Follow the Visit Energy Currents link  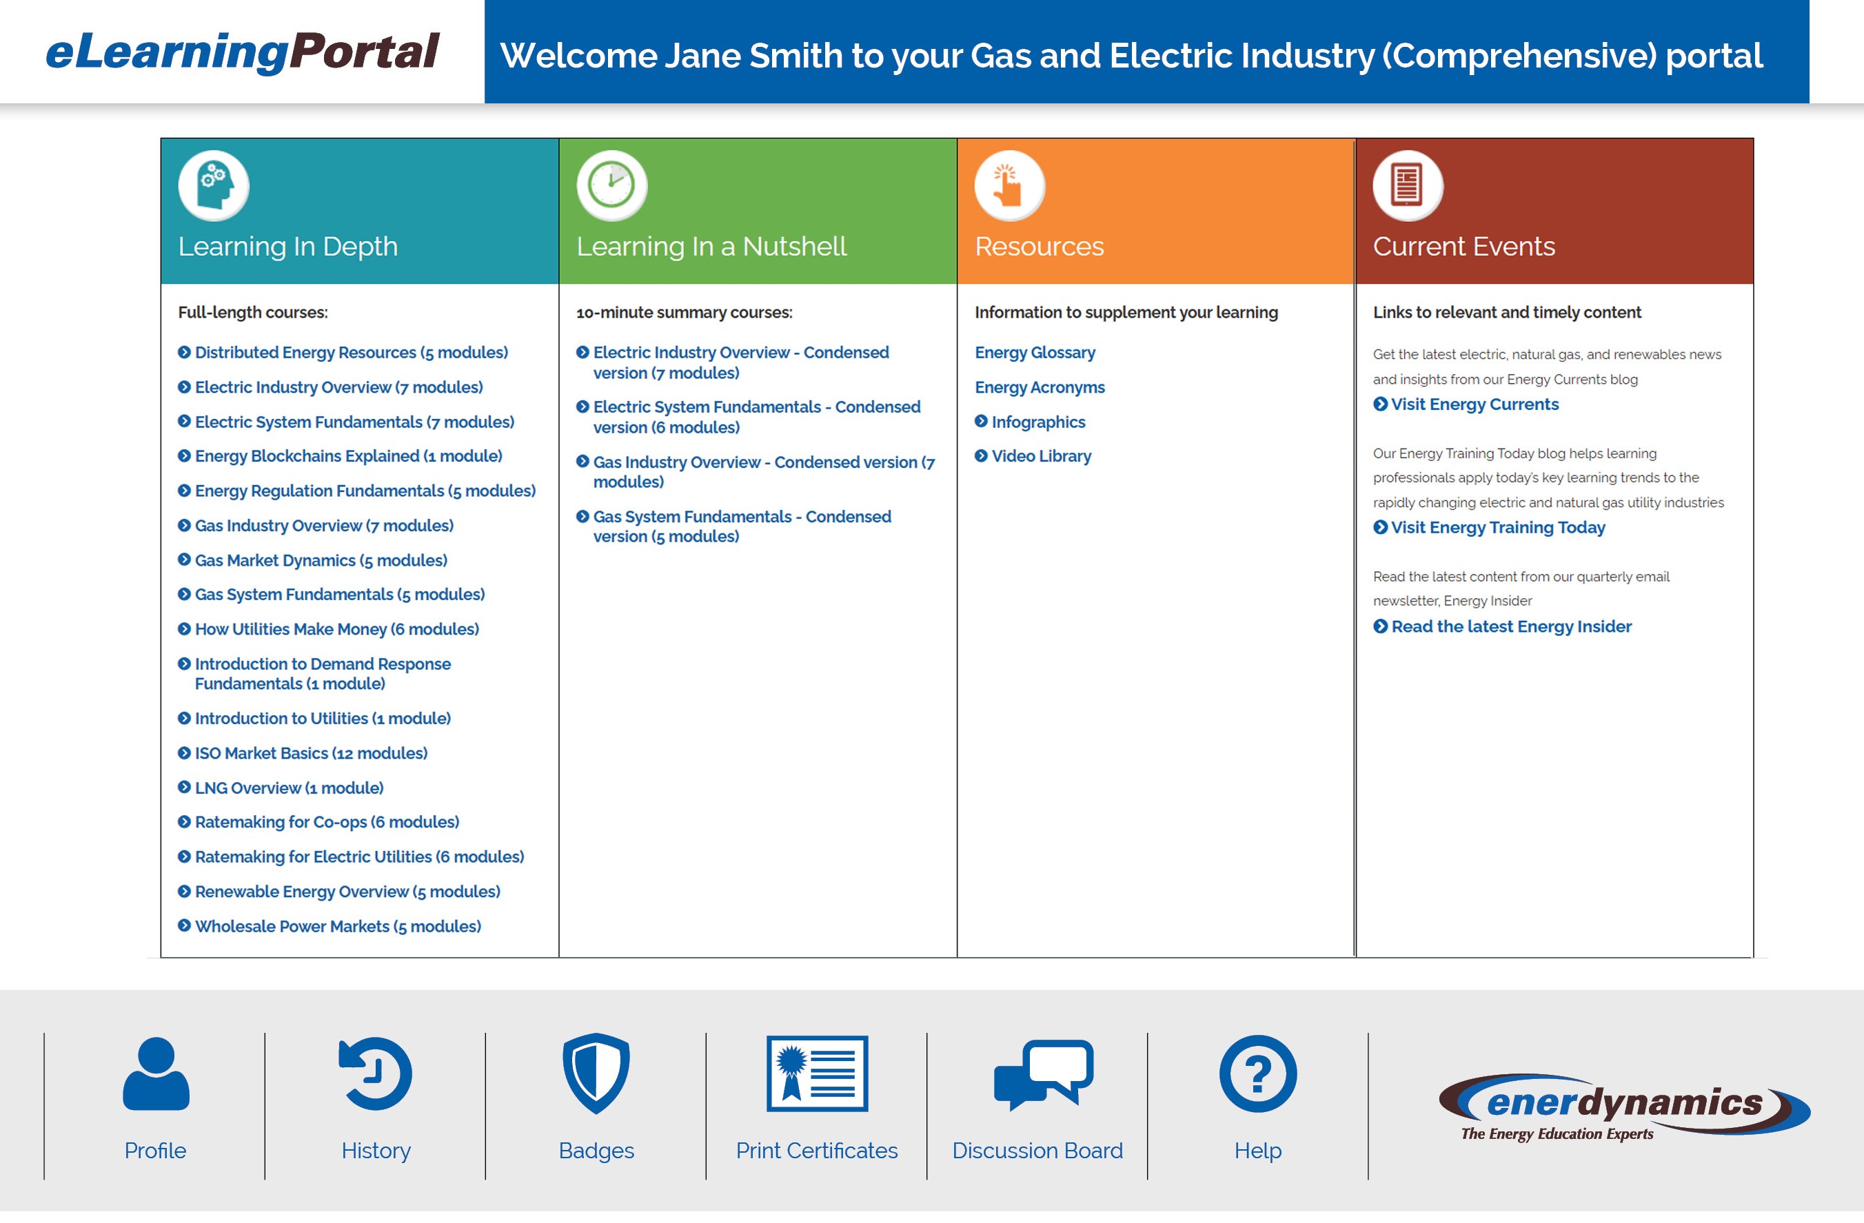1475,405
